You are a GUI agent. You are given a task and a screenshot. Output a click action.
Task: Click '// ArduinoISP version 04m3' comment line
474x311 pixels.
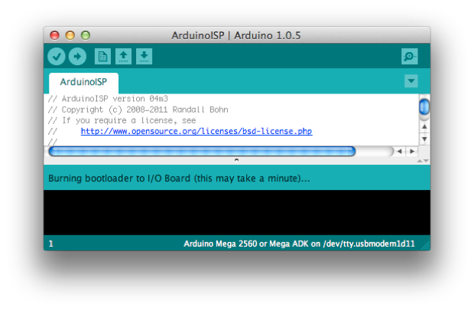tap(108, 99)
